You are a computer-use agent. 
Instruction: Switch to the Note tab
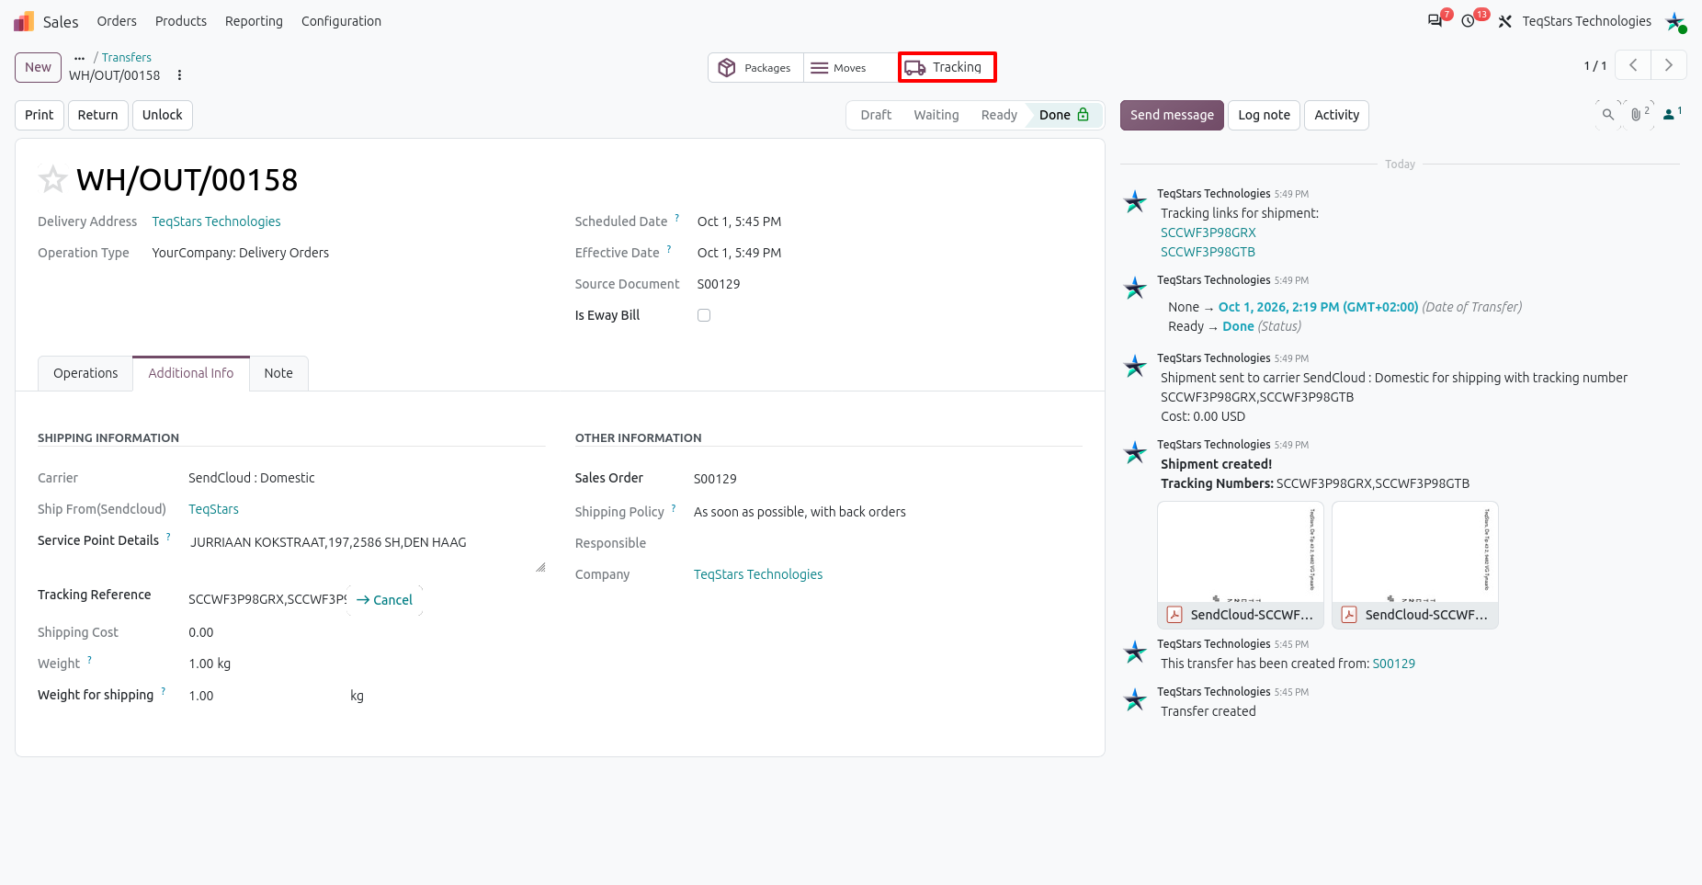pos(278,373)
